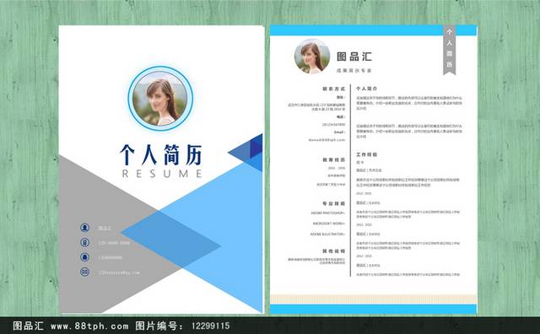Click the gray 个人简历 ribbon bookmark

click(x=449, y=50)
